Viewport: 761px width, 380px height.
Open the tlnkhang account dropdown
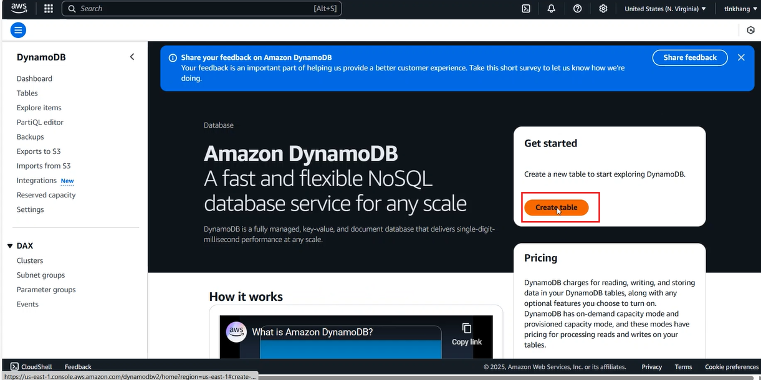pyautogui.click(x=740, y=9)
